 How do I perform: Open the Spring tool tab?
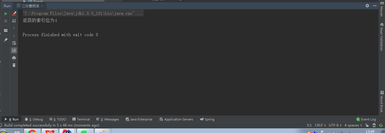207,119
